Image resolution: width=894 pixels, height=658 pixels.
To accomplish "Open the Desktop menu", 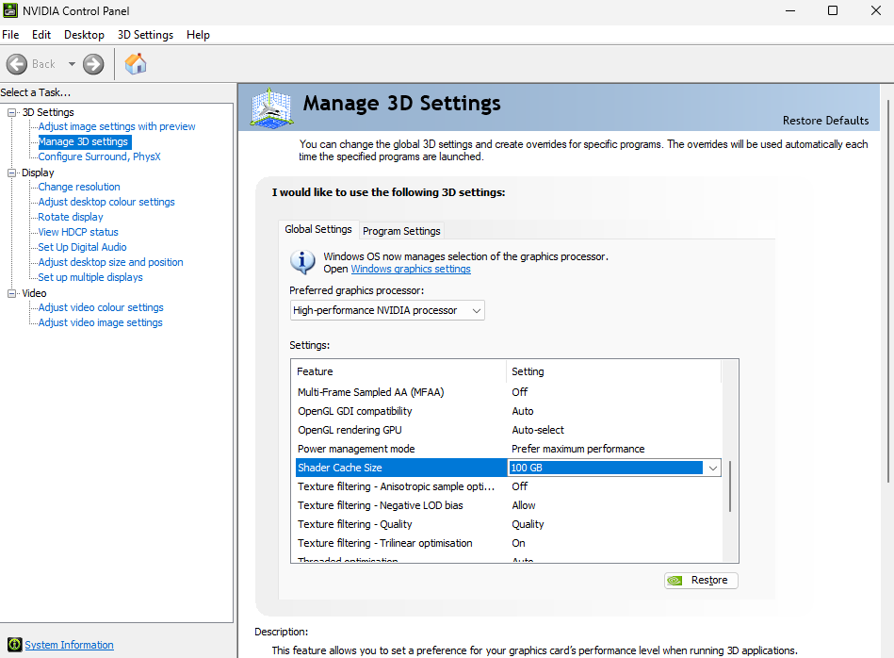I will point(84,35).
